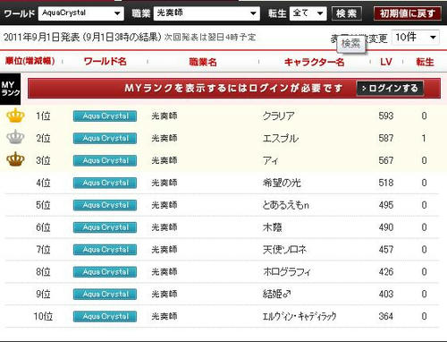The width and height of the screenshot is (447, 342).
Task: Click level value 490
Action: [x=386, y=227]
